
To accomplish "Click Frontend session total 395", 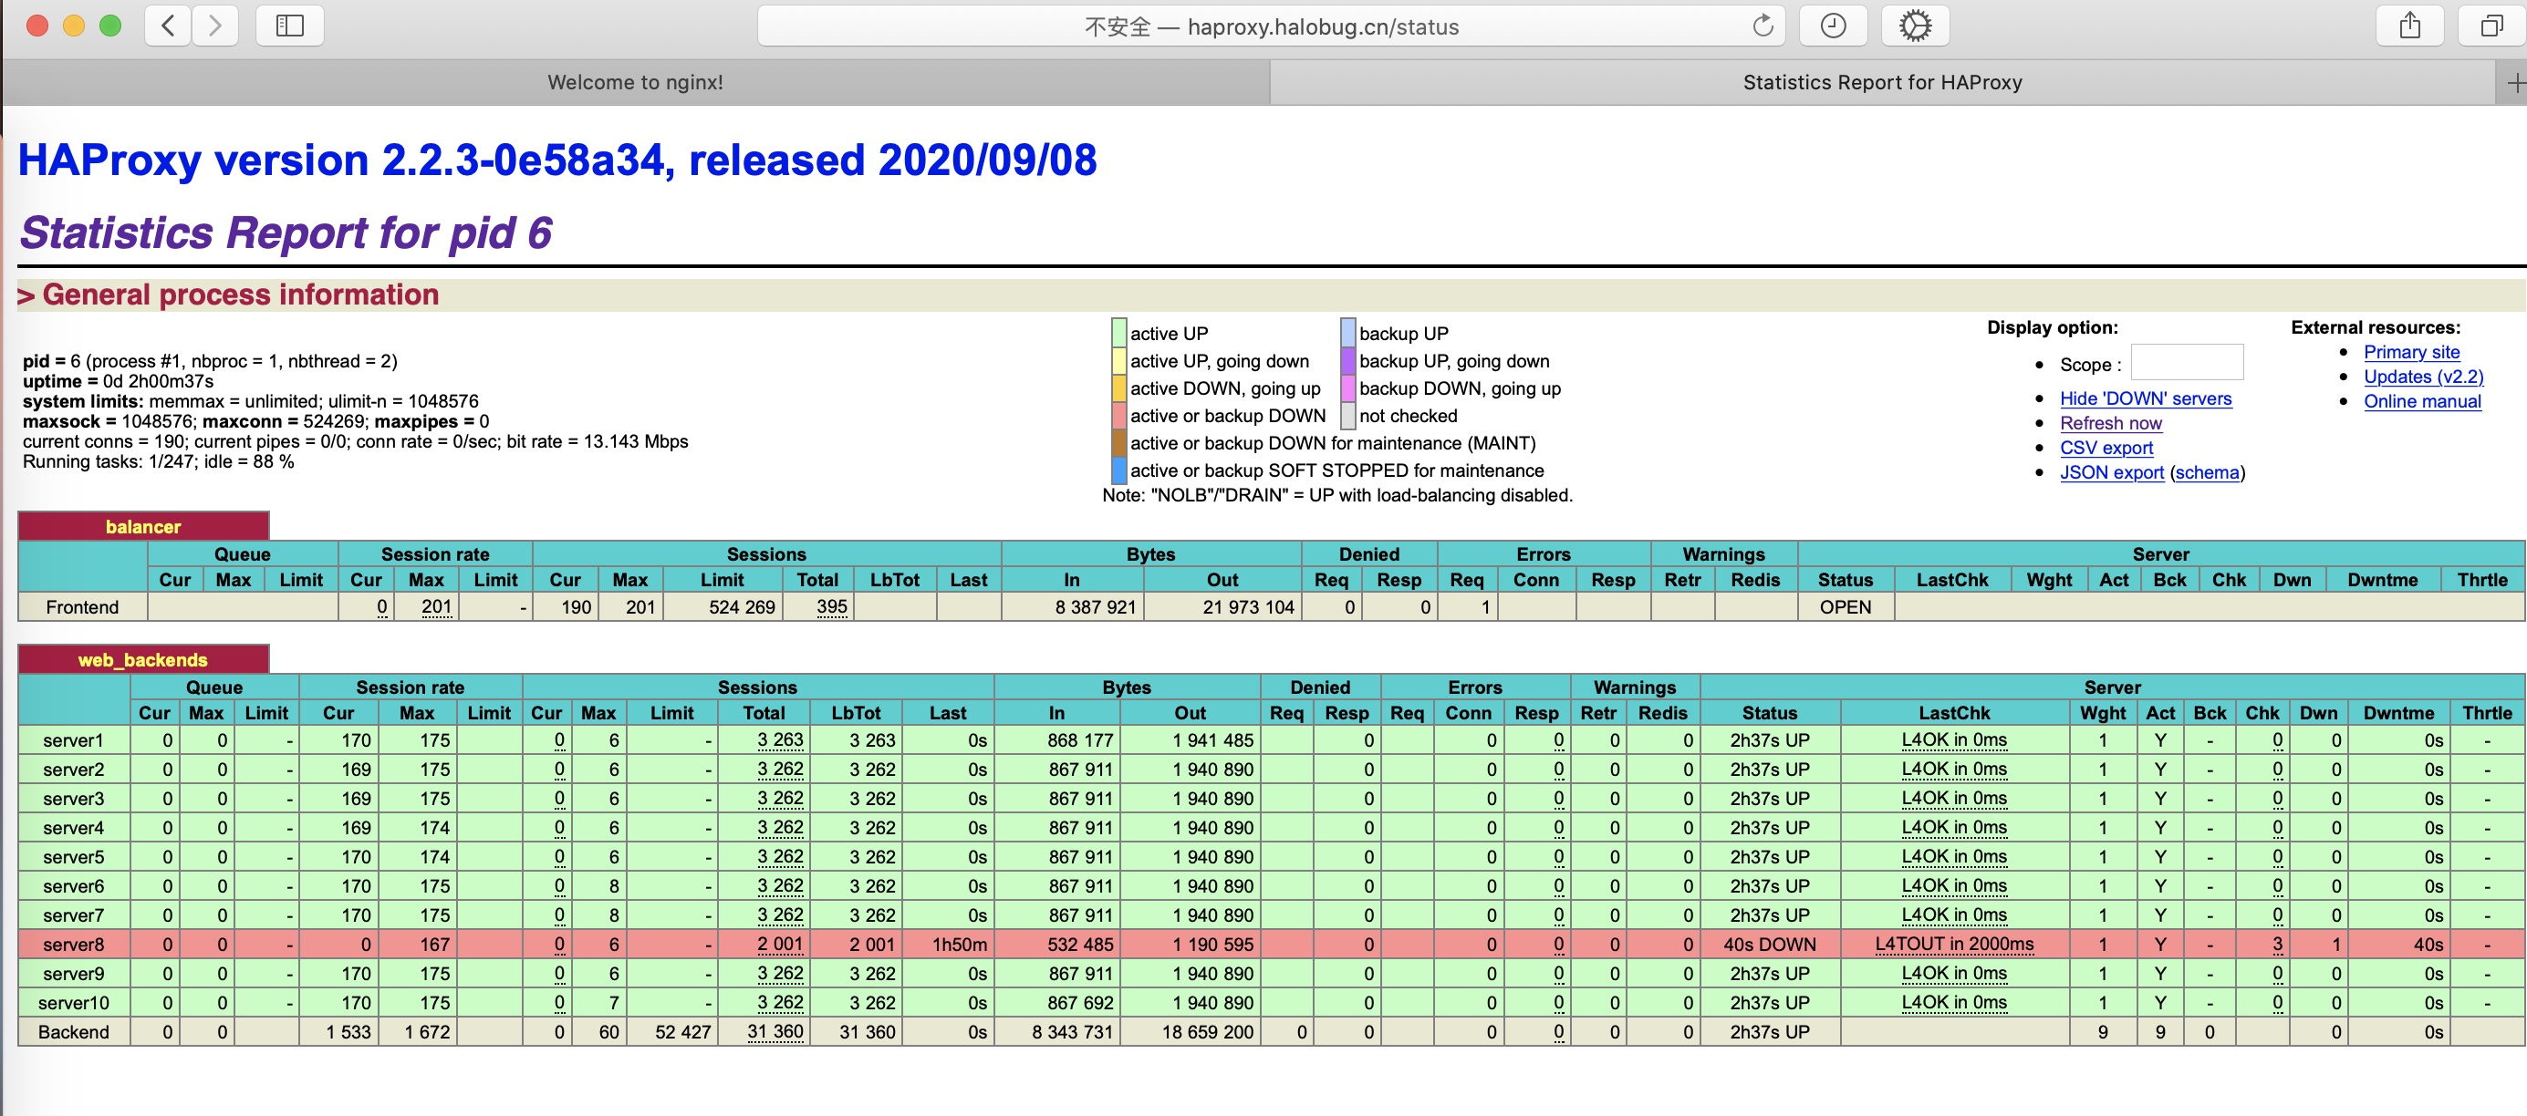I will pos(831,607).
